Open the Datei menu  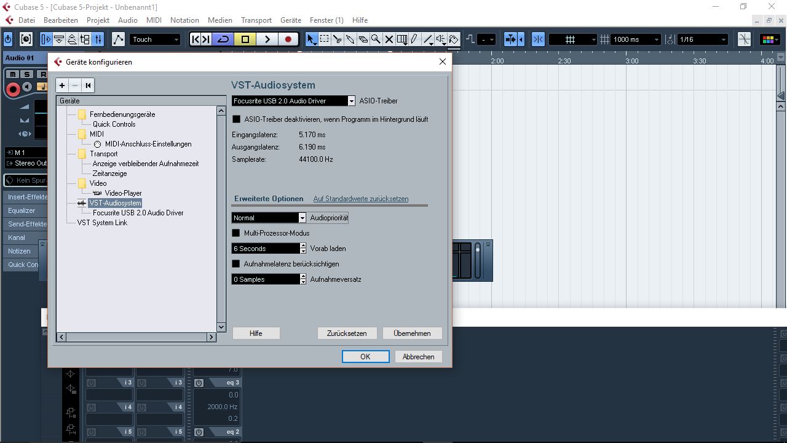click(x=26, y=20)
